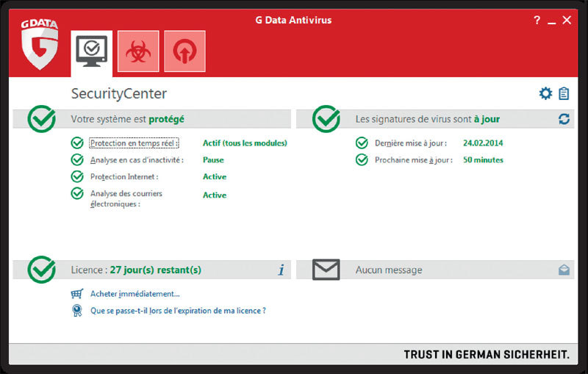This screenshot has height=374, width=588.
Task: Open the SecurityCenter monitor tab
Action: [91, 53]
